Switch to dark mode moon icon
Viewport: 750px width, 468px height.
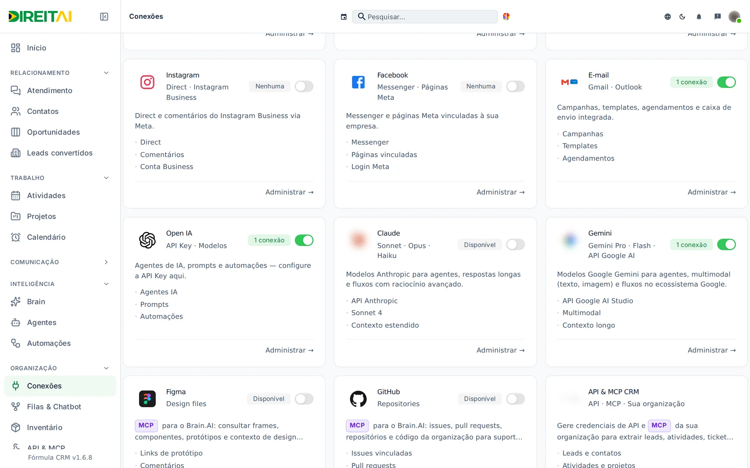[682, 16]
